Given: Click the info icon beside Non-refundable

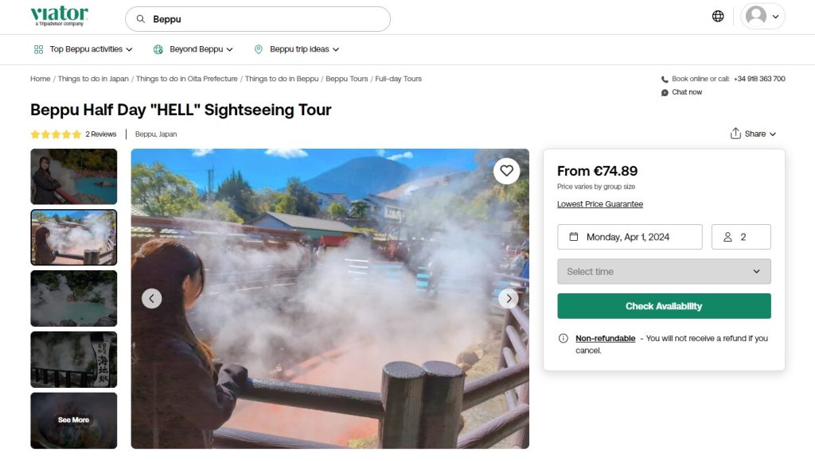Looking at the screenshot, I should (563, 339).
